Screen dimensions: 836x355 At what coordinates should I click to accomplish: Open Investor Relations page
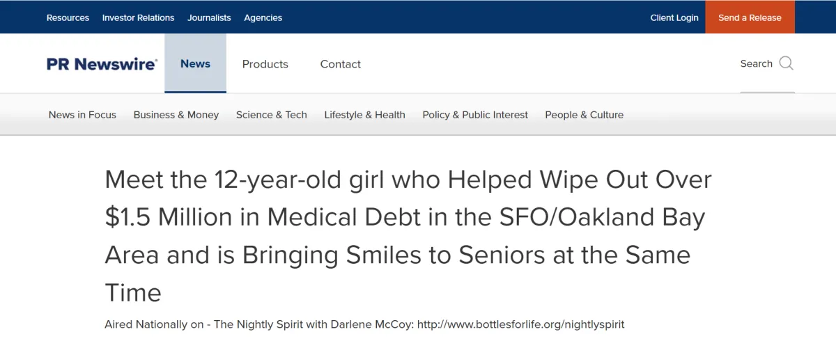pyautogui.click(x=138, y=17)
